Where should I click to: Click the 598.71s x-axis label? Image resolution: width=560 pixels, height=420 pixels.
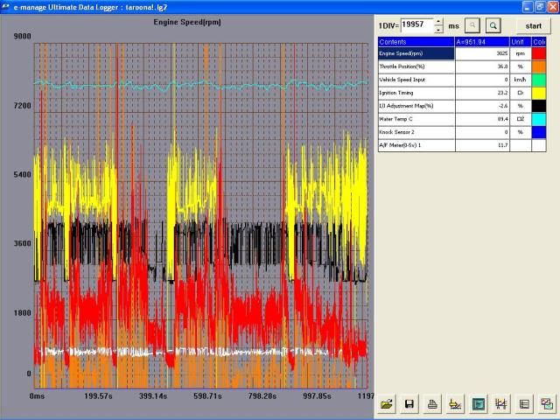(207, 396)
